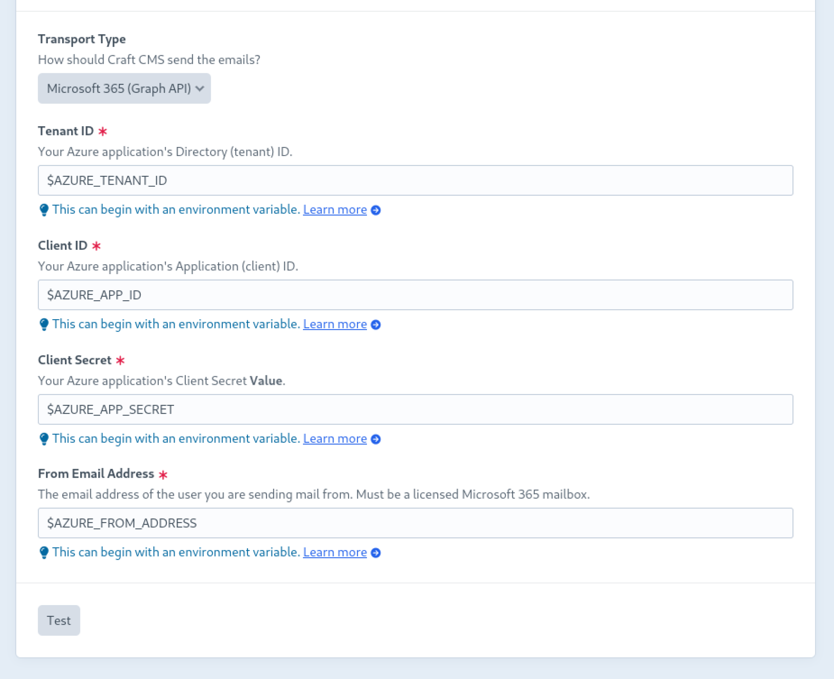This screenshot has width=834, height=679.
Task: Click the red required asterisk beside Client Secret
Action: point(121,361)
